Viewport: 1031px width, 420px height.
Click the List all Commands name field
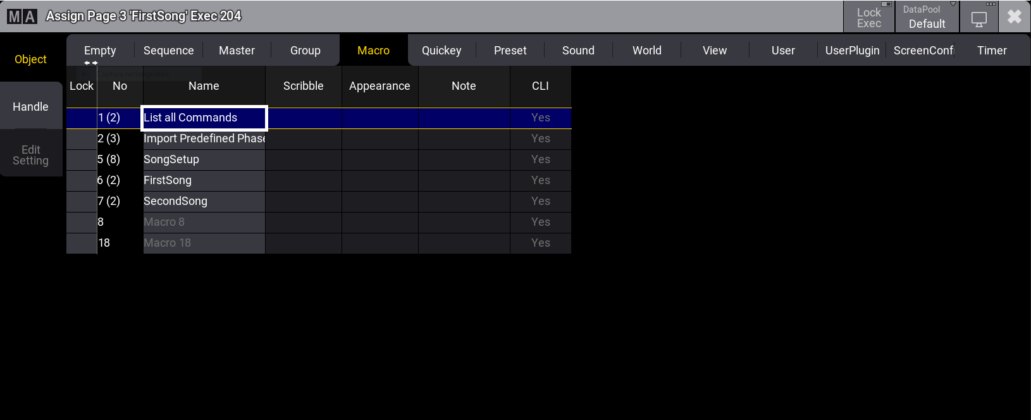[204, 118]
